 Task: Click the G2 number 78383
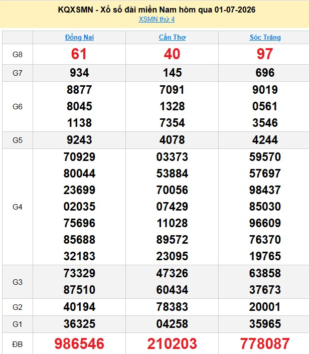[172, 307]
